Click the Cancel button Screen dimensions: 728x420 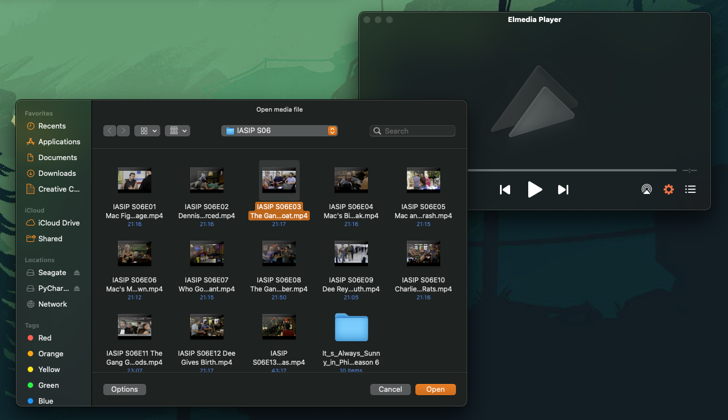tap(390, 390)
